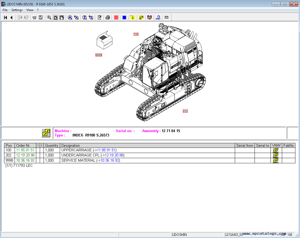This screenshot has height=238, width=300.
Task: Click the envelope mail icon
Action: [x=166, y=18]
